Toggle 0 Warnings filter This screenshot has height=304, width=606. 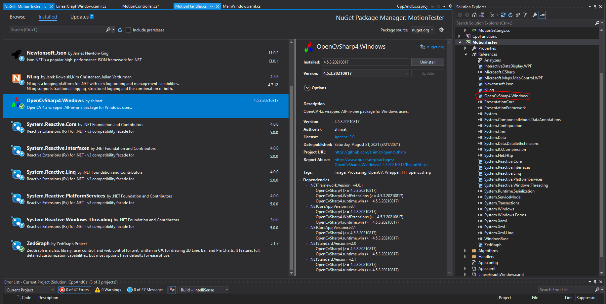coord(108,290)
